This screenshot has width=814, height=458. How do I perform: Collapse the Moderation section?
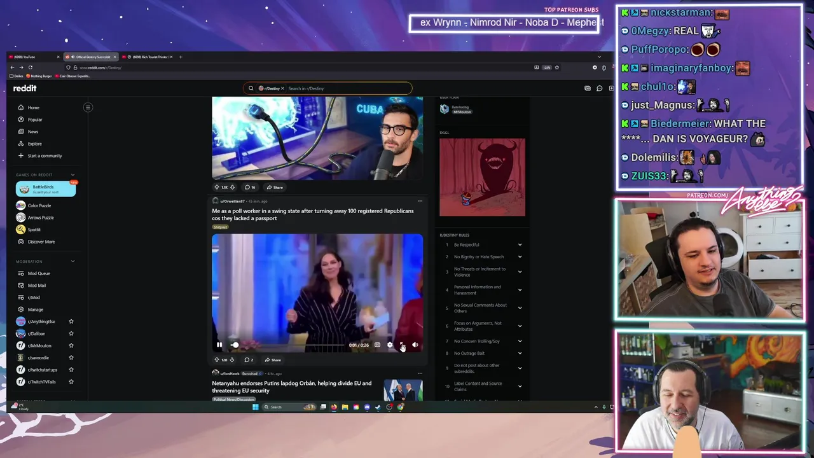72,261
